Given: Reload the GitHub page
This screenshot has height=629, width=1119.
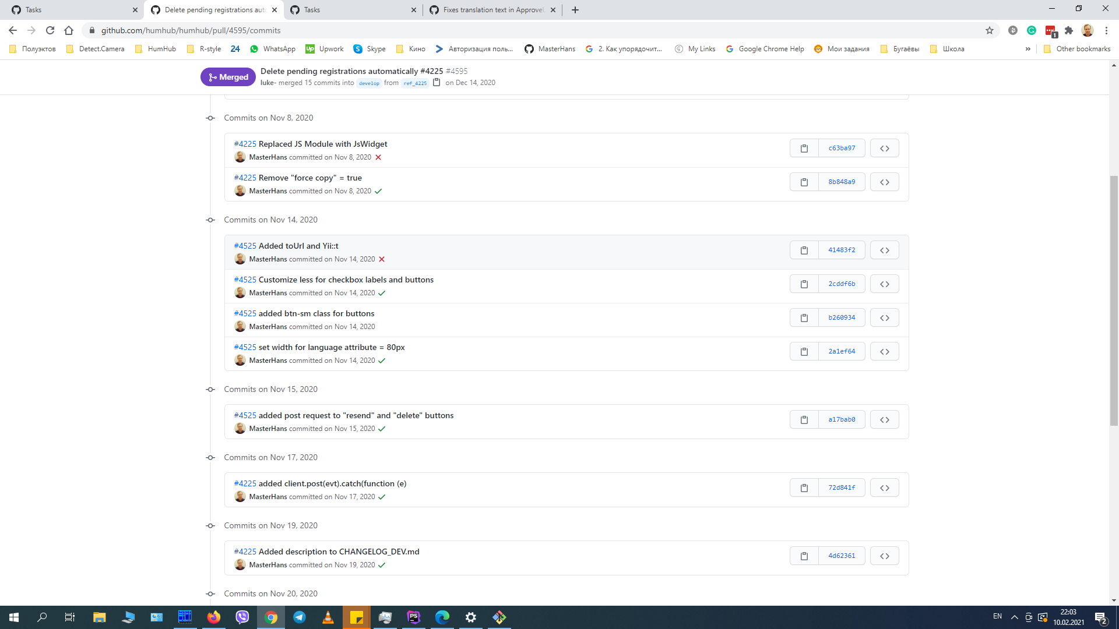Looking at the screenshot, I should point(50,30).
